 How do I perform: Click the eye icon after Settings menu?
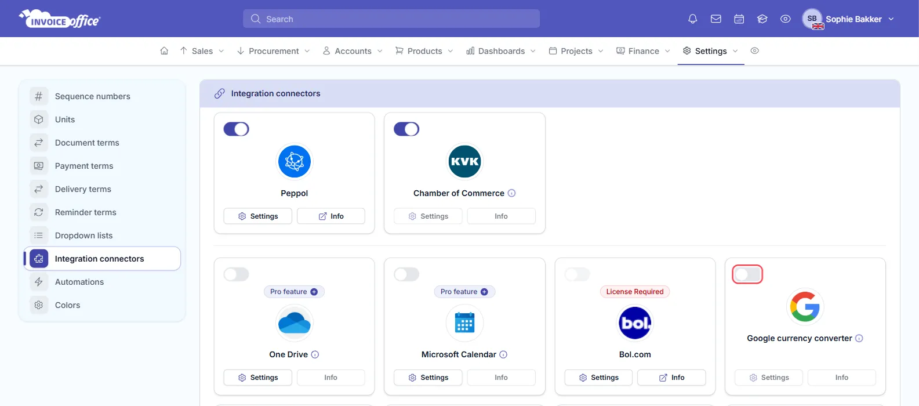(x=754, y=51)
